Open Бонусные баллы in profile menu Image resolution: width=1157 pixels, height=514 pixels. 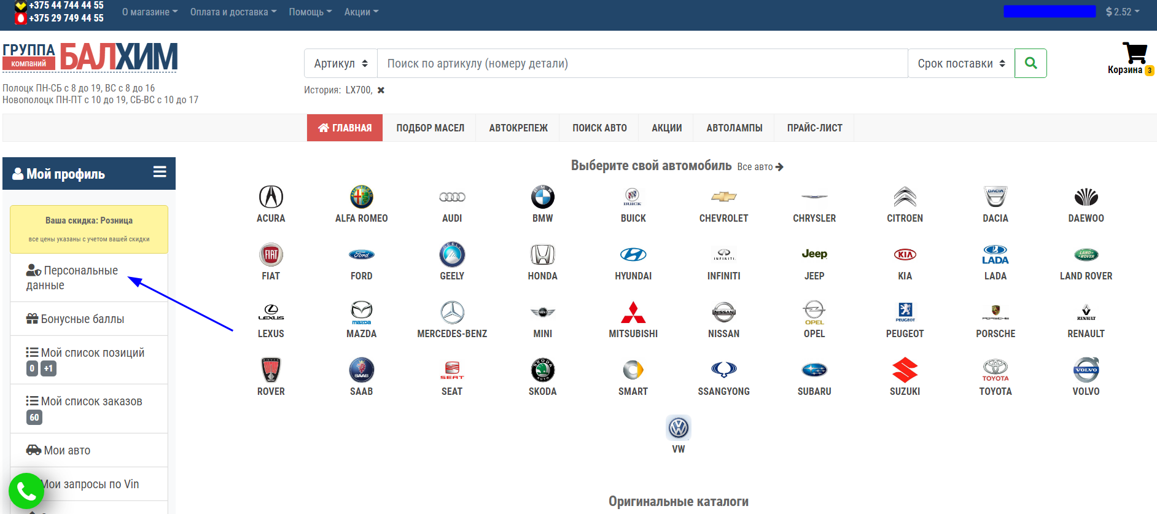point(82,319)
